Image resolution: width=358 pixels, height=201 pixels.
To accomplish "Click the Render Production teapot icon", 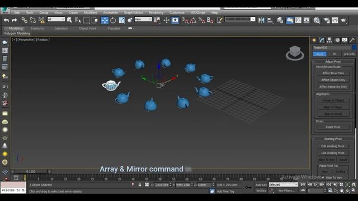I will pos(343,20).
